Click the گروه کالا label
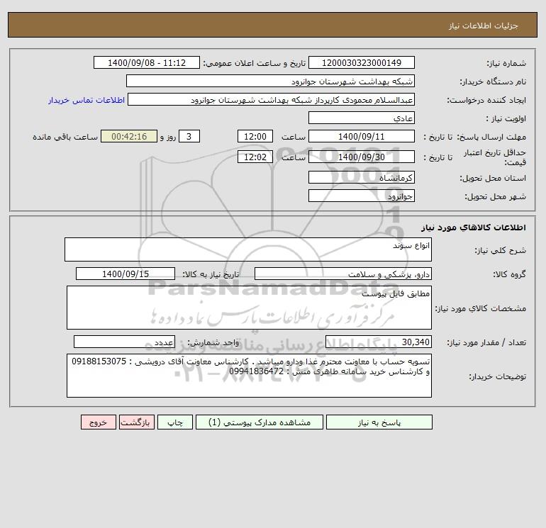 pos(509,274)
